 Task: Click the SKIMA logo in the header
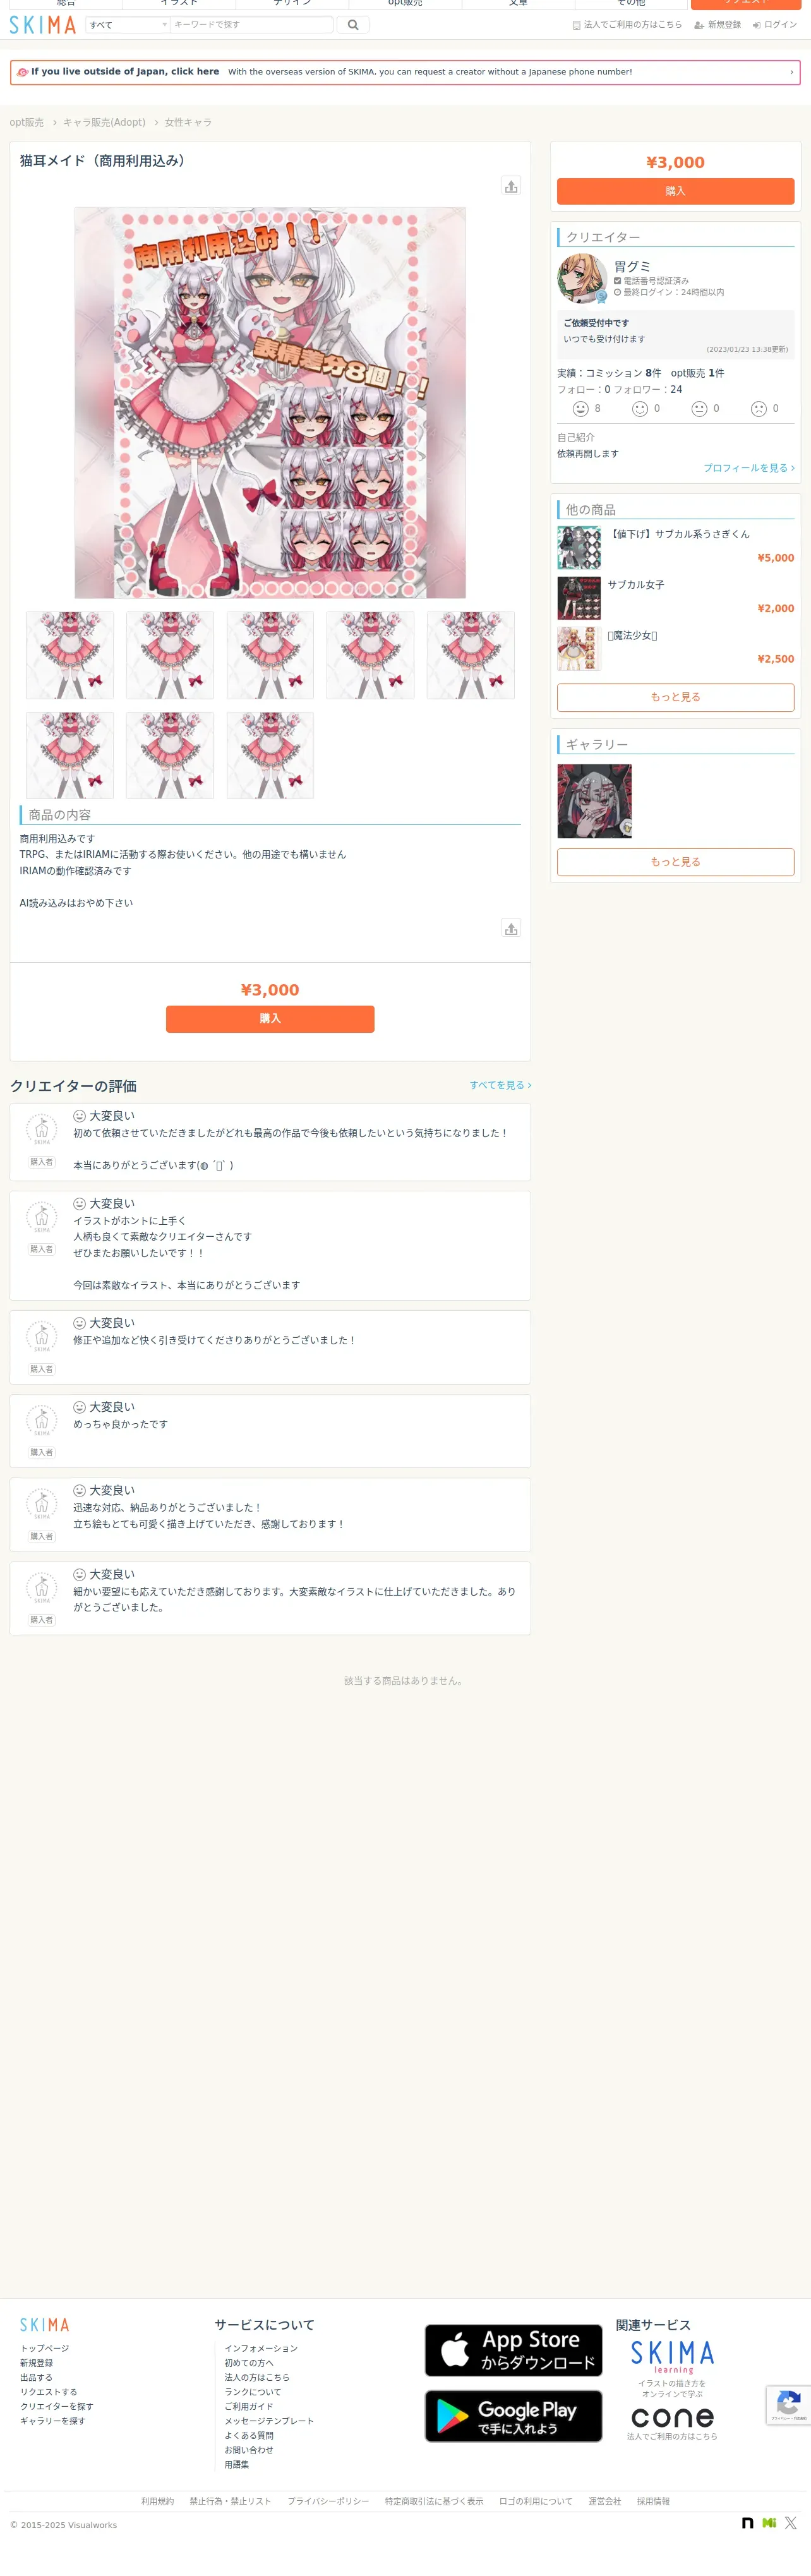point(43,25)
